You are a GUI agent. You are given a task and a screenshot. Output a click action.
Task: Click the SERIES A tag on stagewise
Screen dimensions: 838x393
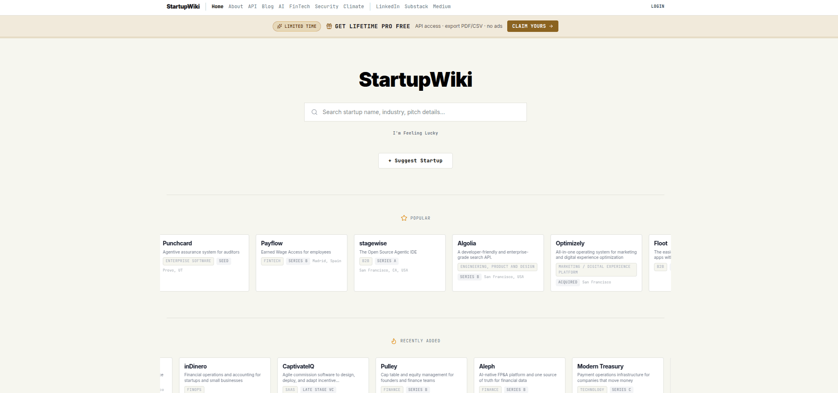[x=386, y=261]
